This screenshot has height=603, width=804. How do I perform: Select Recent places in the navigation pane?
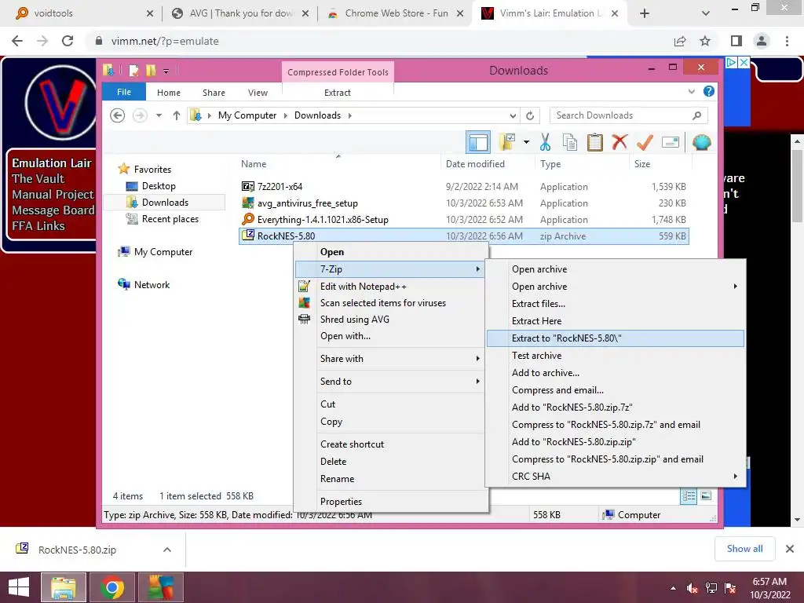(x=170, y=219)
